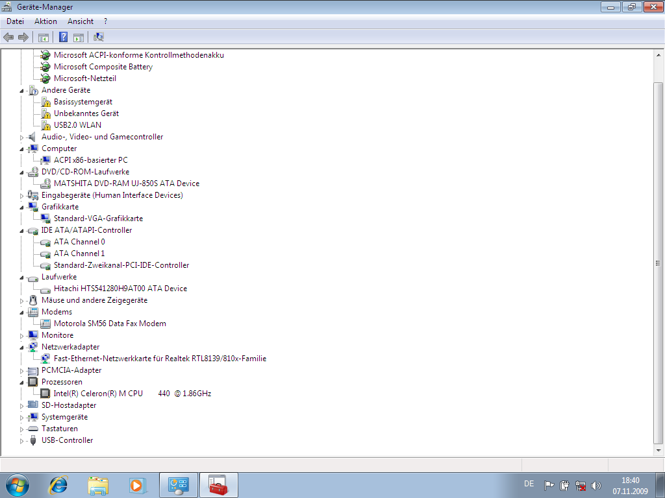
Task: Expand Eingabegeräte (Human Interface Devices)
Action: [21, 196]
